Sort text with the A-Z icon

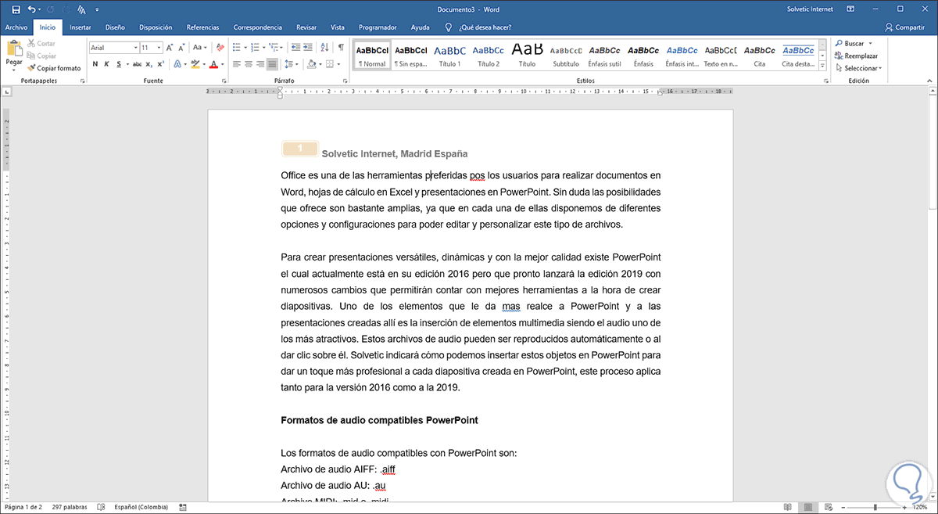pos(325,48)
